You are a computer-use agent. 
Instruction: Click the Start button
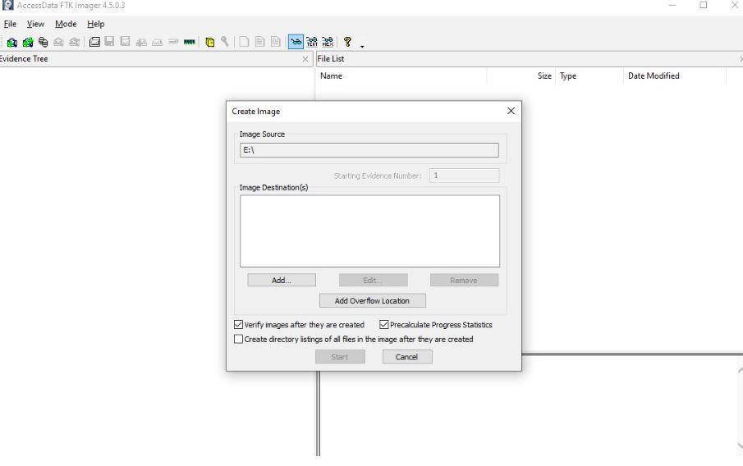[x=340, y=357]
